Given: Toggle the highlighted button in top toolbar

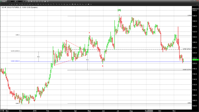Looking at the screenshot, I should [26, 1].
